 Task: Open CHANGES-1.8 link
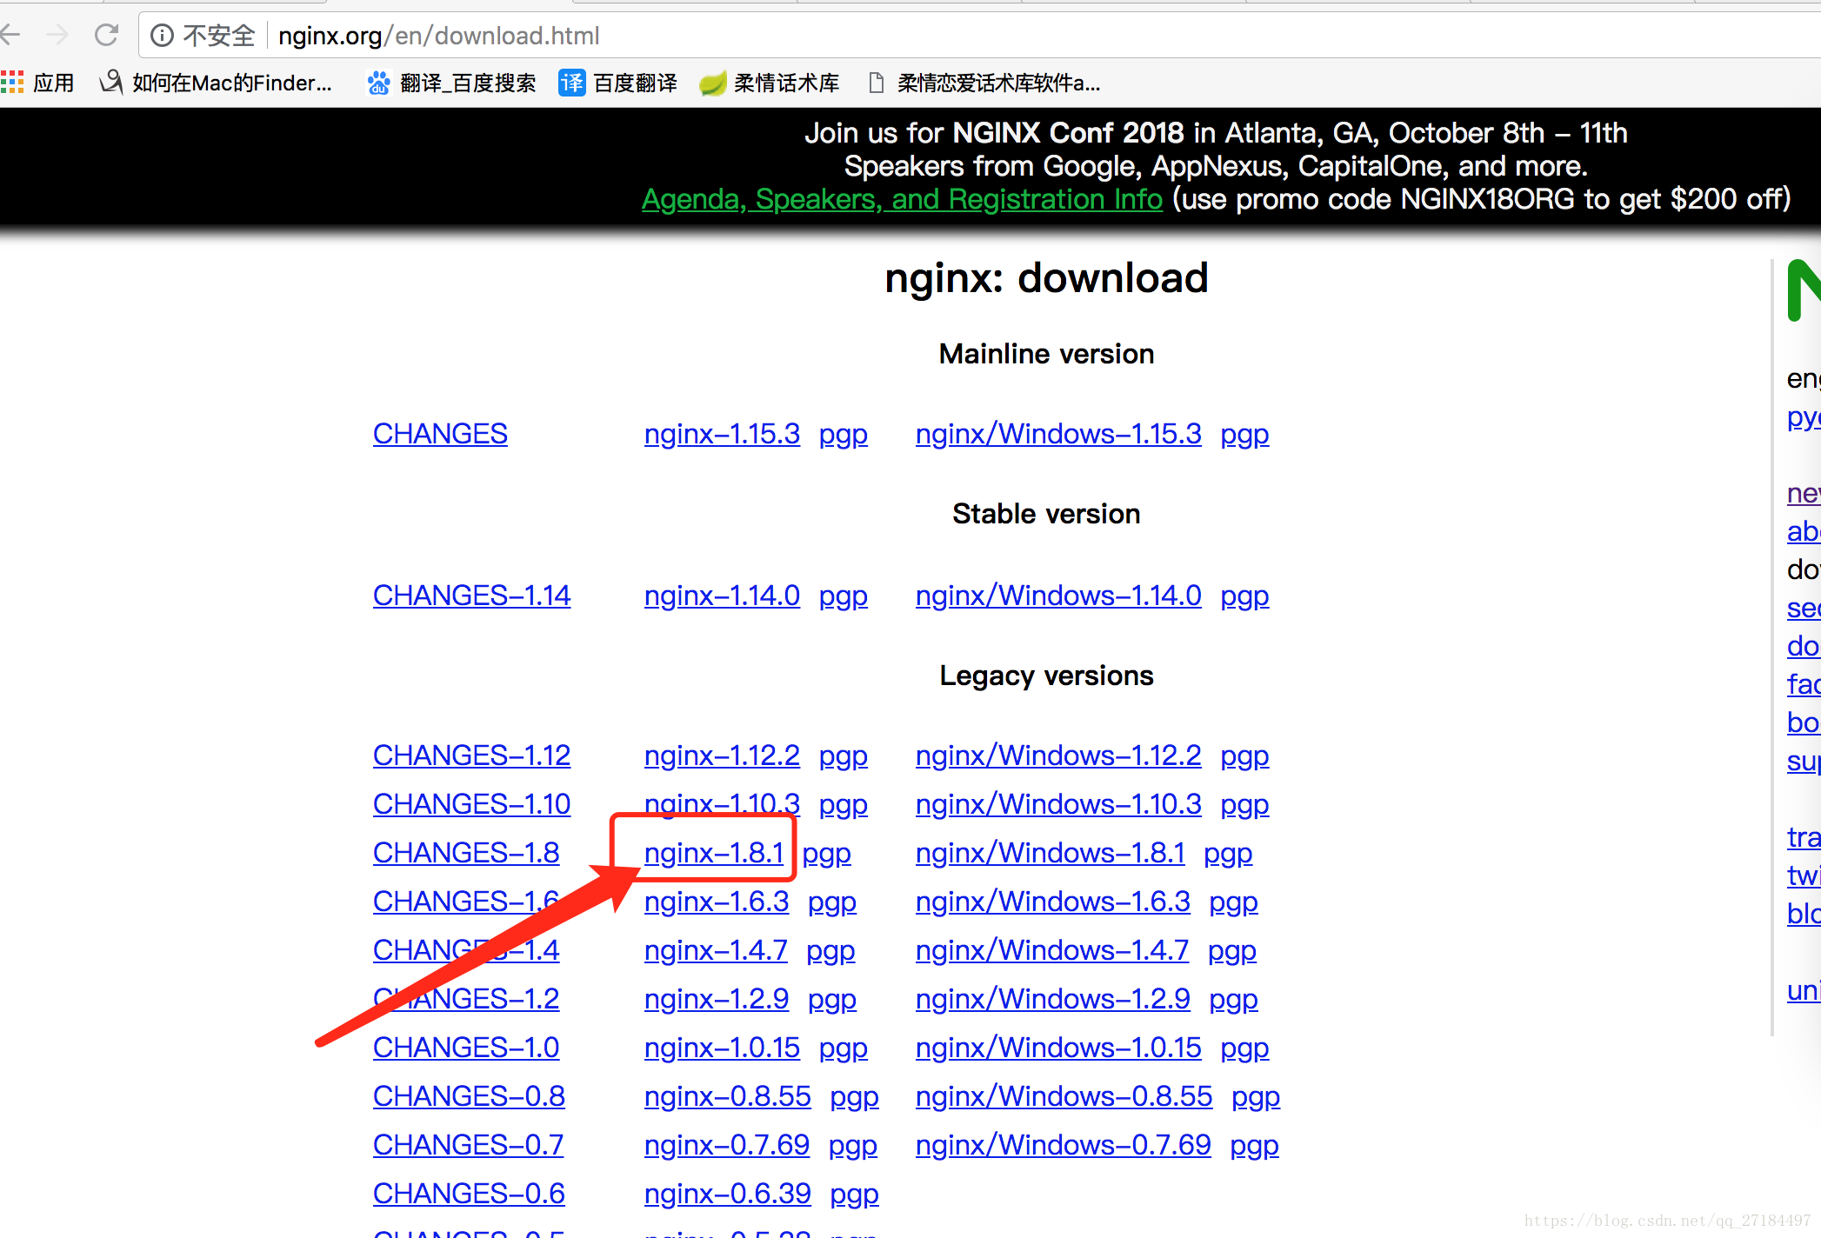point(466,853)
